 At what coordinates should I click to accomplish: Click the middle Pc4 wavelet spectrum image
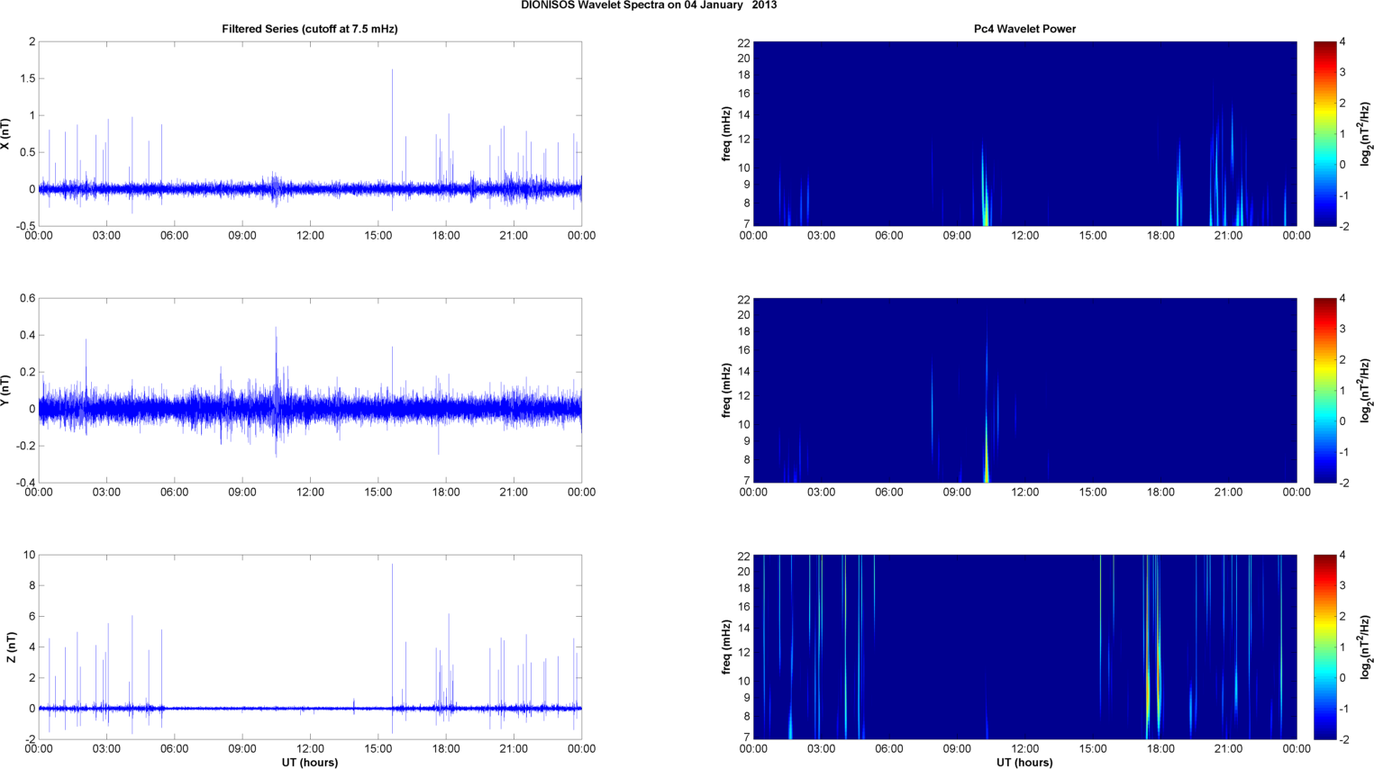[1024, 391]
